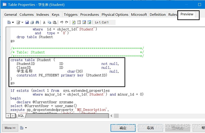Maximize the Table Properties window
Image resolution: width=205 pixels, height=133 pixels.
[199, 4]
